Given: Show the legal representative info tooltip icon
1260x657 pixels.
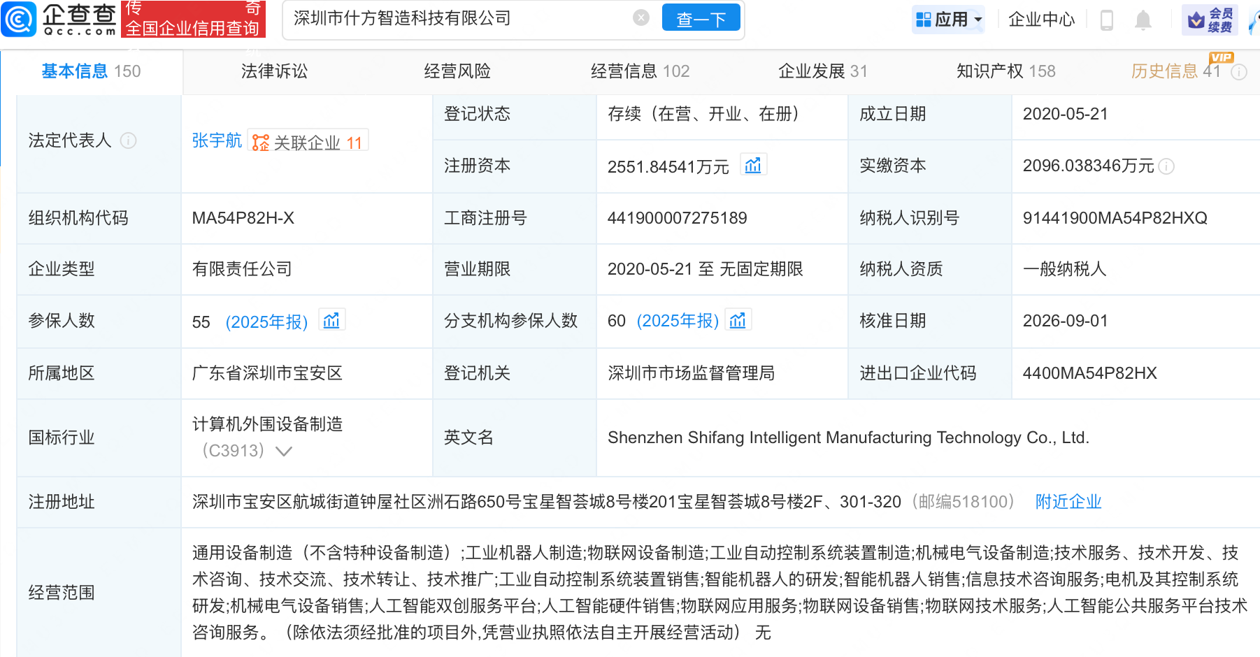Looking at the screenshot, I should pos(129,140).
